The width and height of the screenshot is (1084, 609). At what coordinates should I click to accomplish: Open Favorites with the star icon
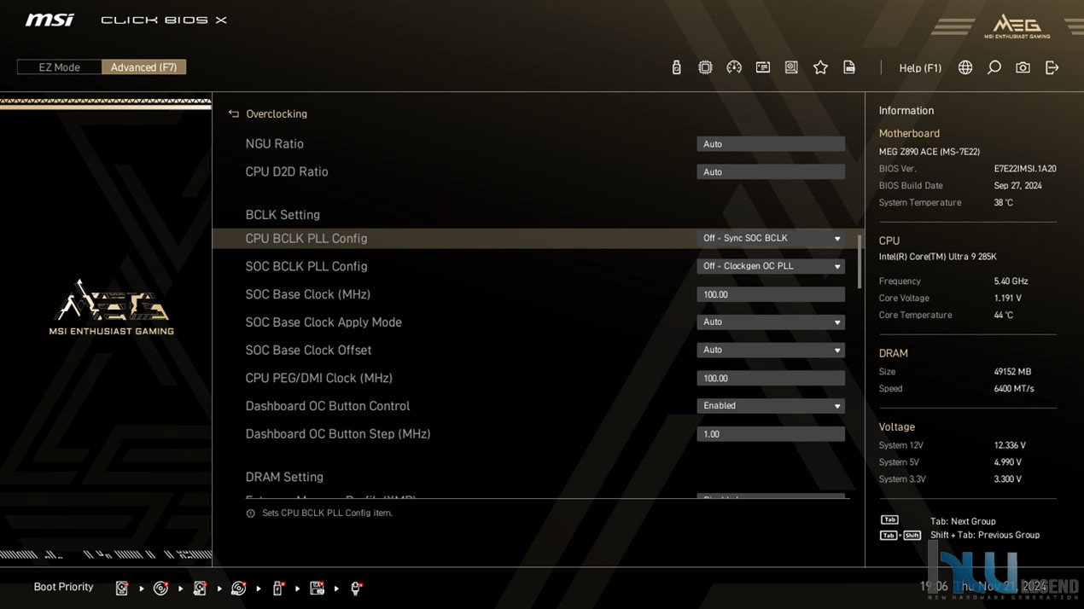[820, 67]
